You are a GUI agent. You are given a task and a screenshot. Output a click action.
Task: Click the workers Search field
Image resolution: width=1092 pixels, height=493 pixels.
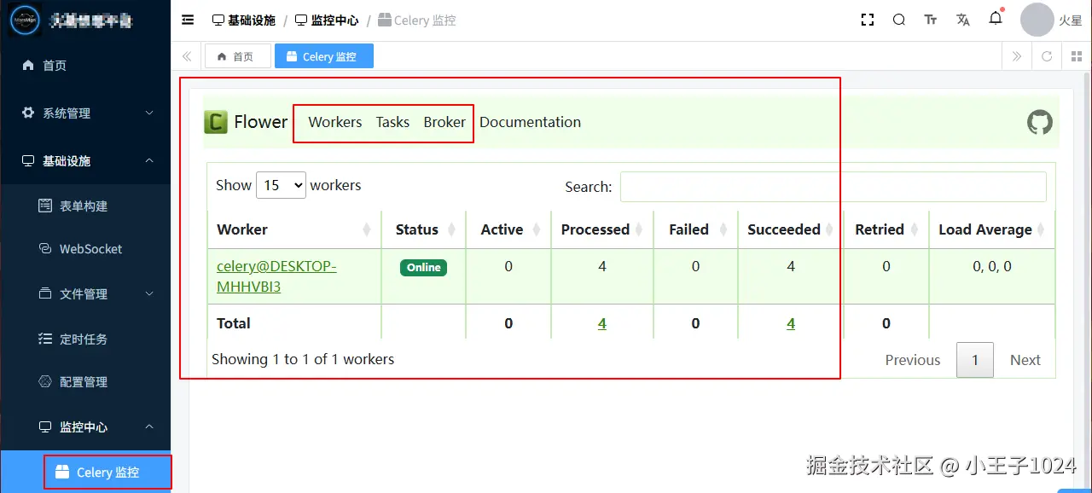point(833,187)
